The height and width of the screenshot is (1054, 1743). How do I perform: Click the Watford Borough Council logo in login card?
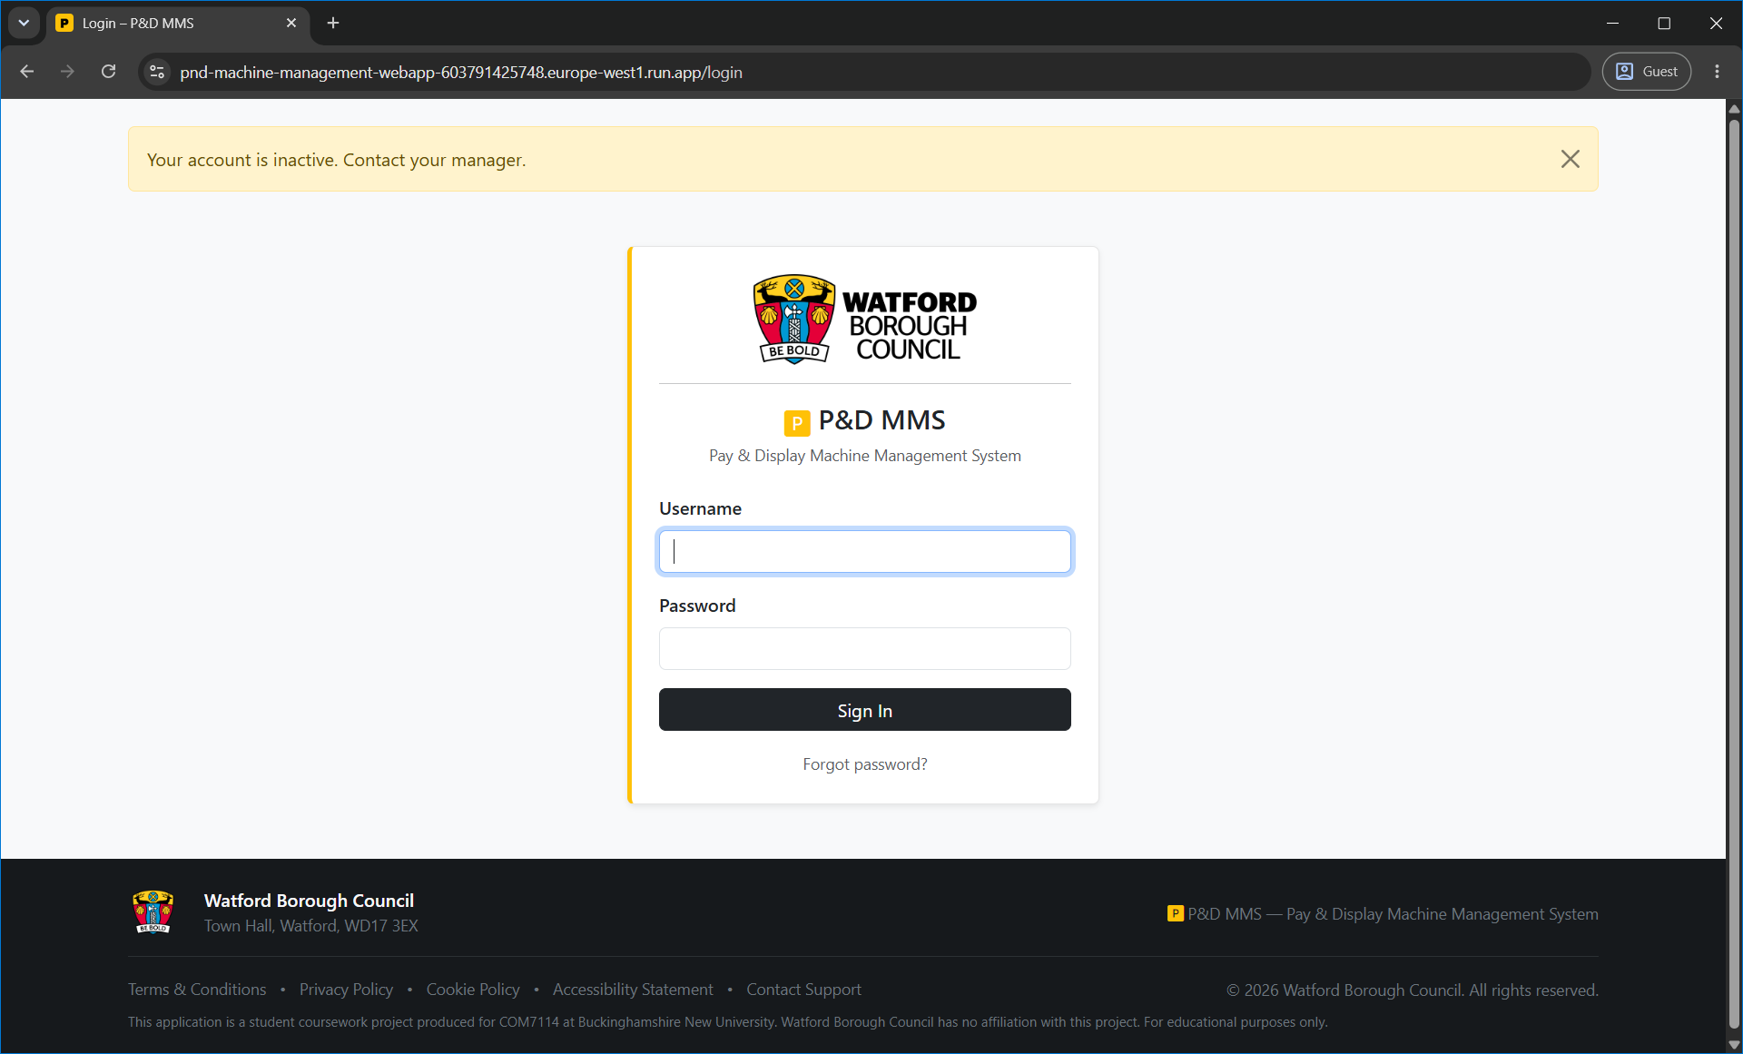[864, 320]
